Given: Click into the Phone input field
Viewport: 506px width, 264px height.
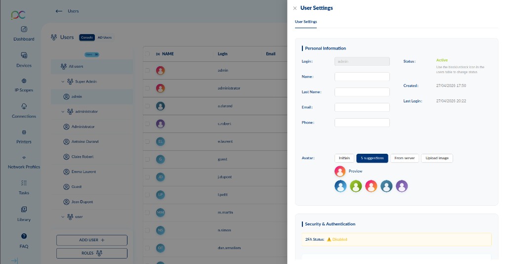Looking at the screenshot, I should [x=362, y=123].
